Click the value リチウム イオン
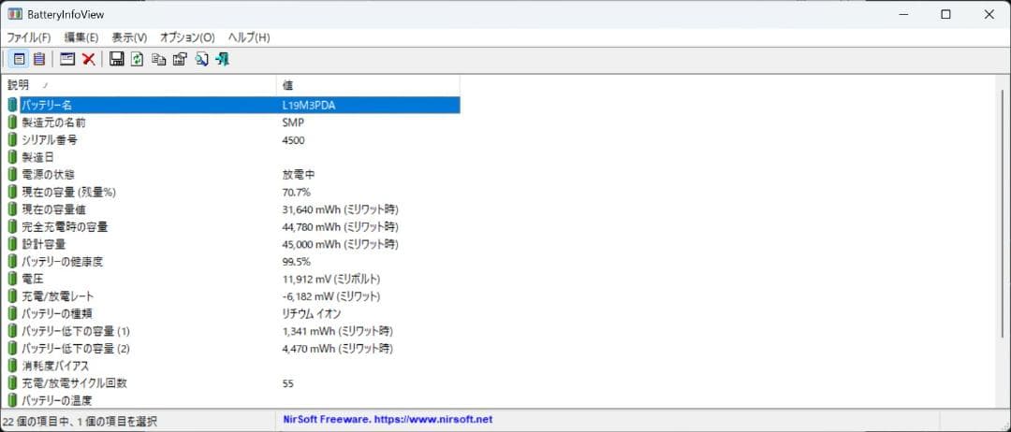 tap(312, 313)
